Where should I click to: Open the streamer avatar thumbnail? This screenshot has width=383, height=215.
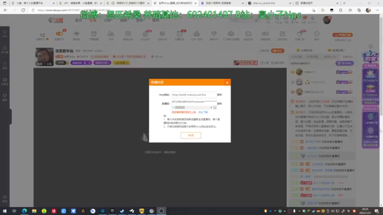point(44,56)
